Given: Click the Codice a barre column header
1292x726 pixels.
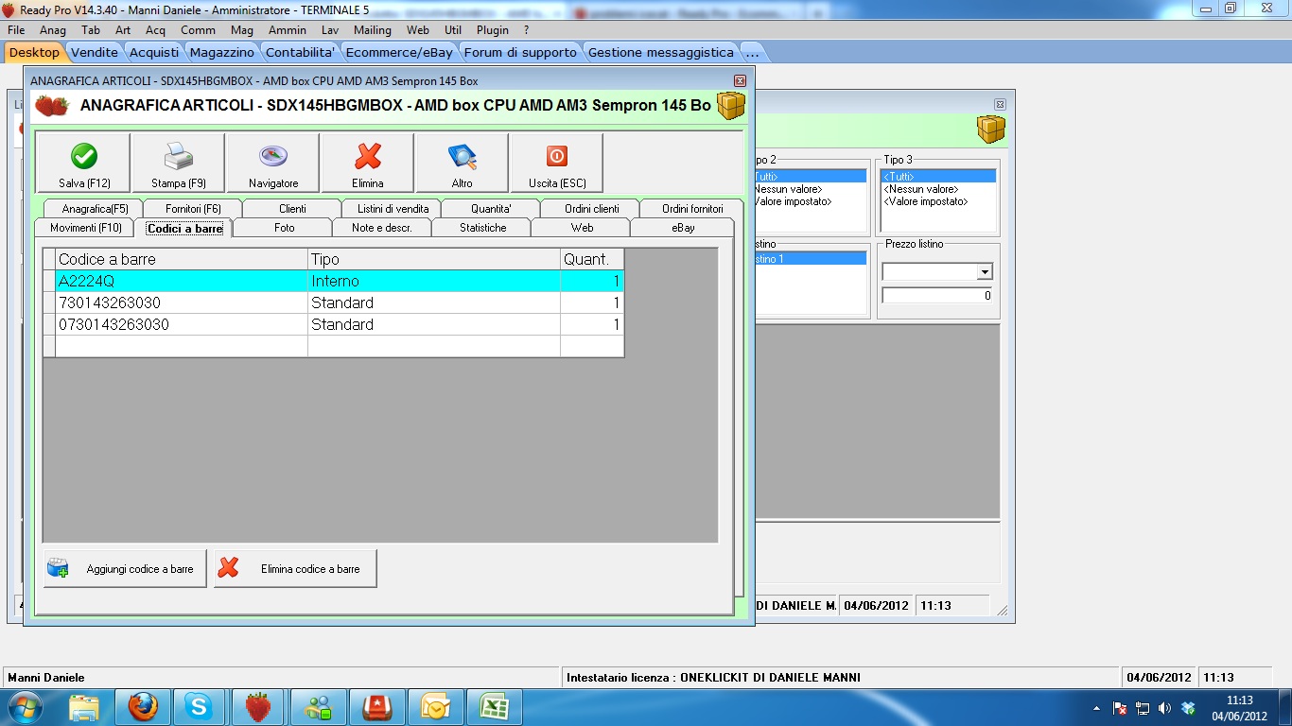Looking at the screenshot, I should point(182,259).
